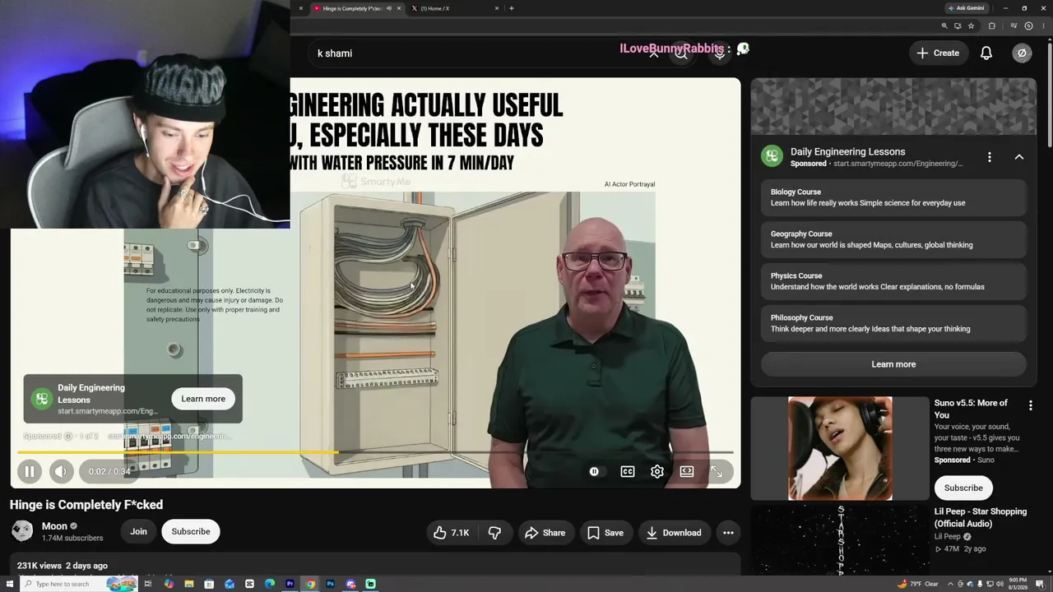The image size is (1053, 592).
Task: Open the Moon channel name link
Action: pyautogui.click(x=54, y=526)
